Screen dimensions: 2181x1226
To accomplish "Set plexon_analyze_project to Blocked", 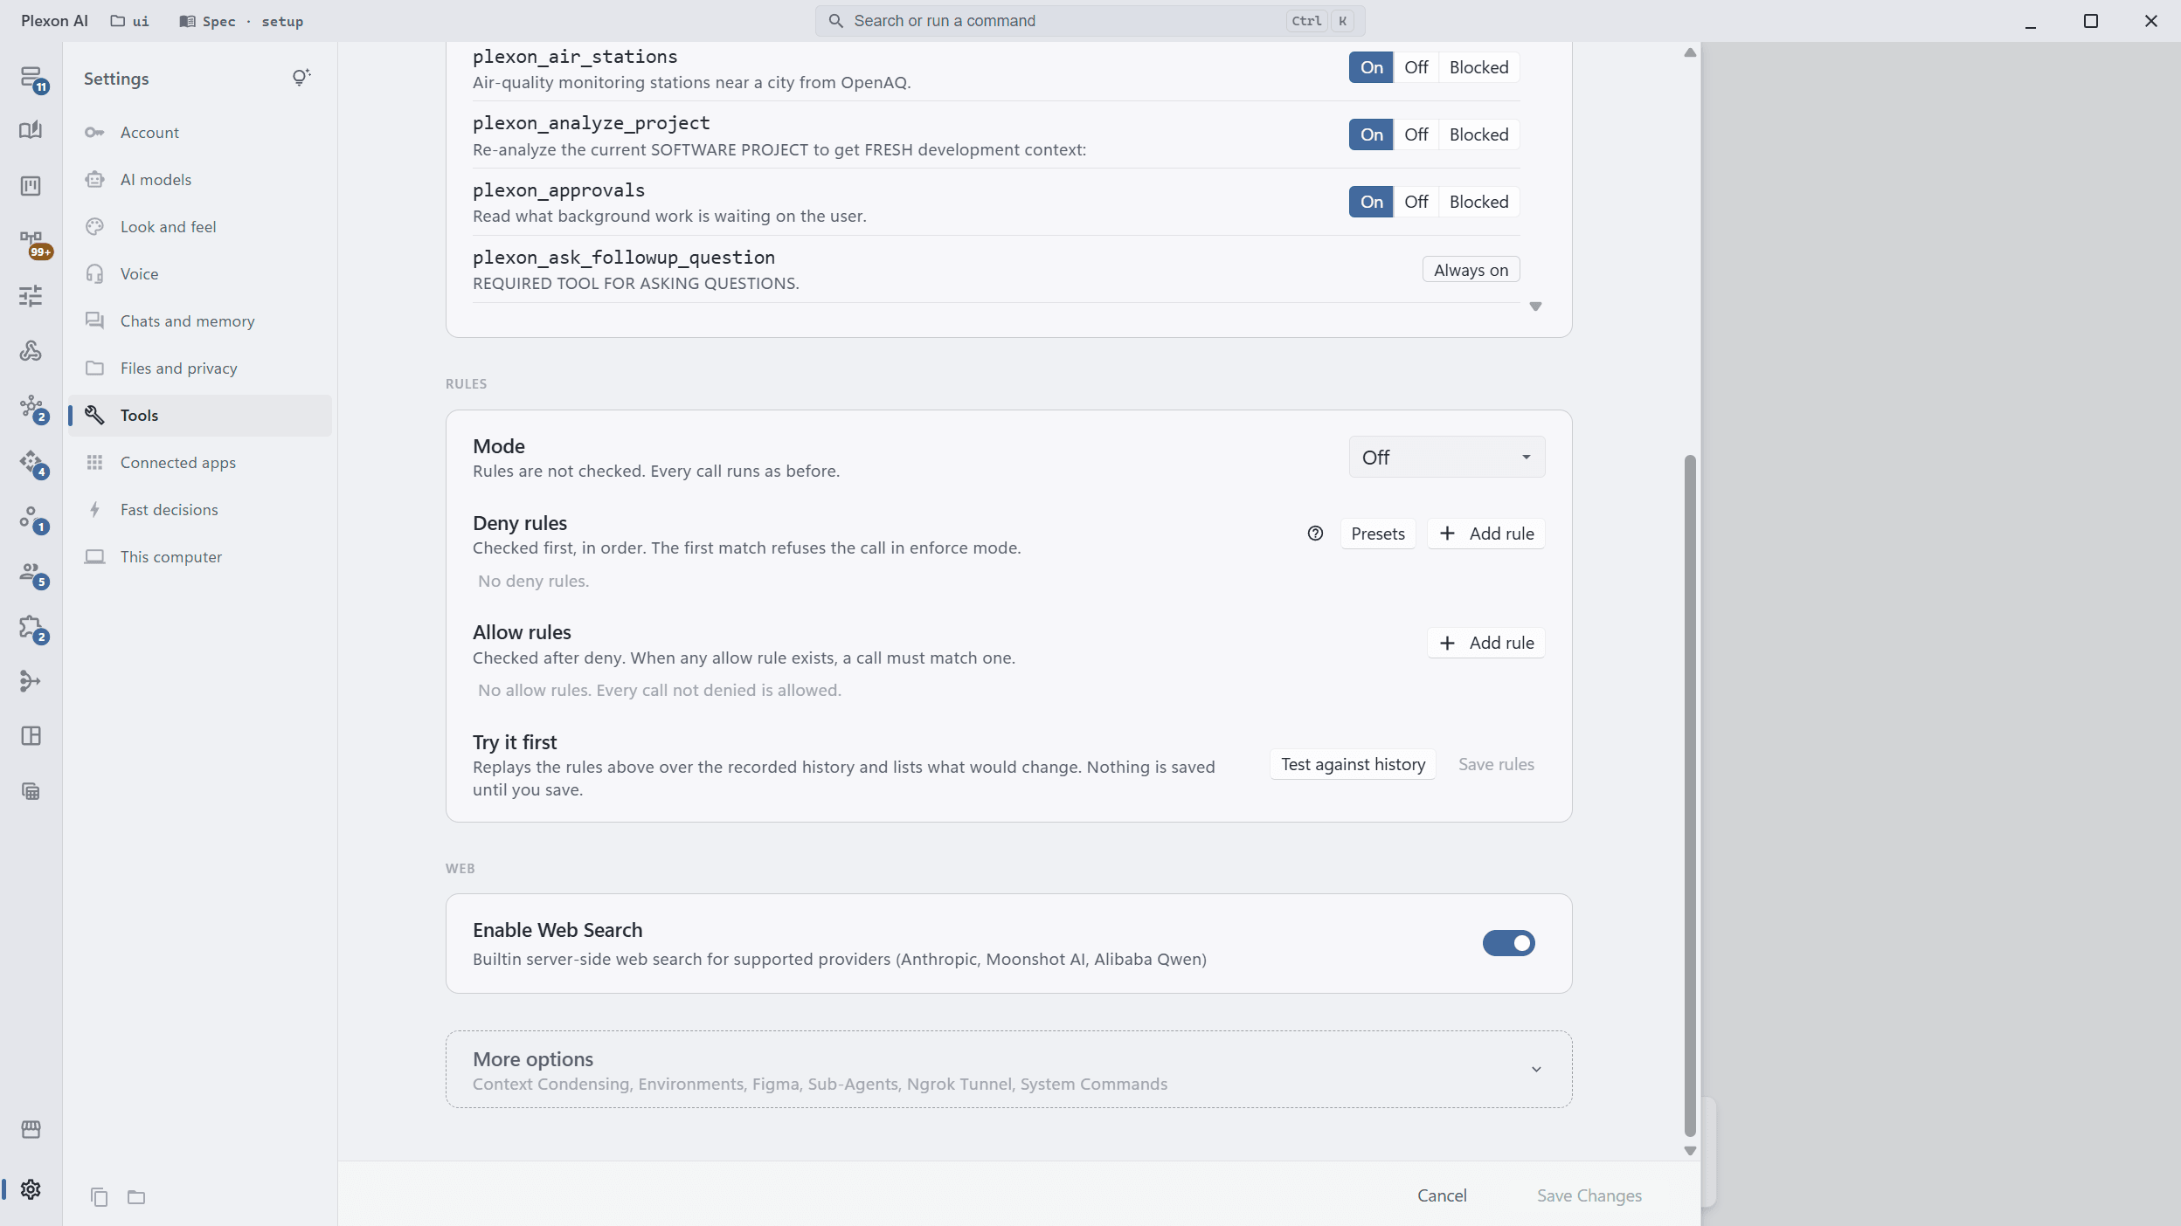I will [x=1478, y=134].
